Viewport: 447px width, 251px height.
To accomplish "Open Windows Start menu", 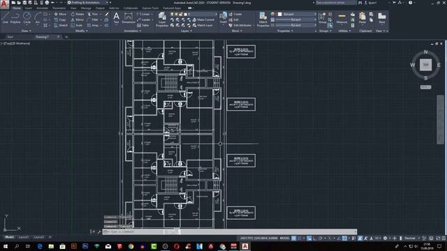I will click(x=6, y=246).
